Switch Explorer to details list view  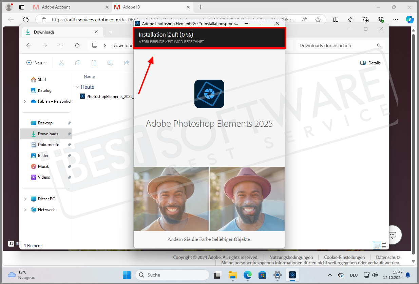[x=377, y=245]
